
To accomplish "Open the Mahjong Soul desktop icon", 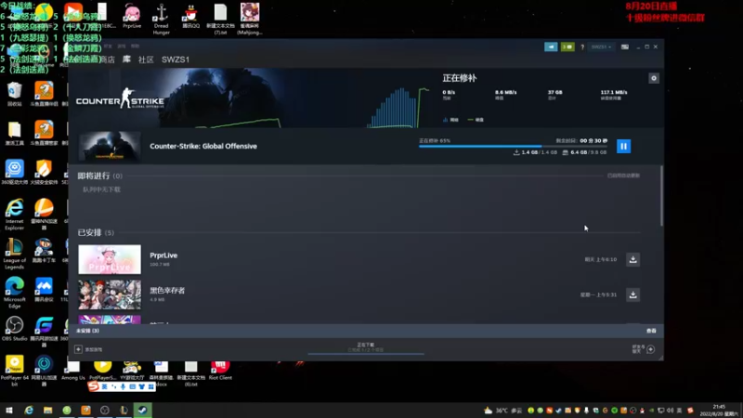I will tap(250, 19).
